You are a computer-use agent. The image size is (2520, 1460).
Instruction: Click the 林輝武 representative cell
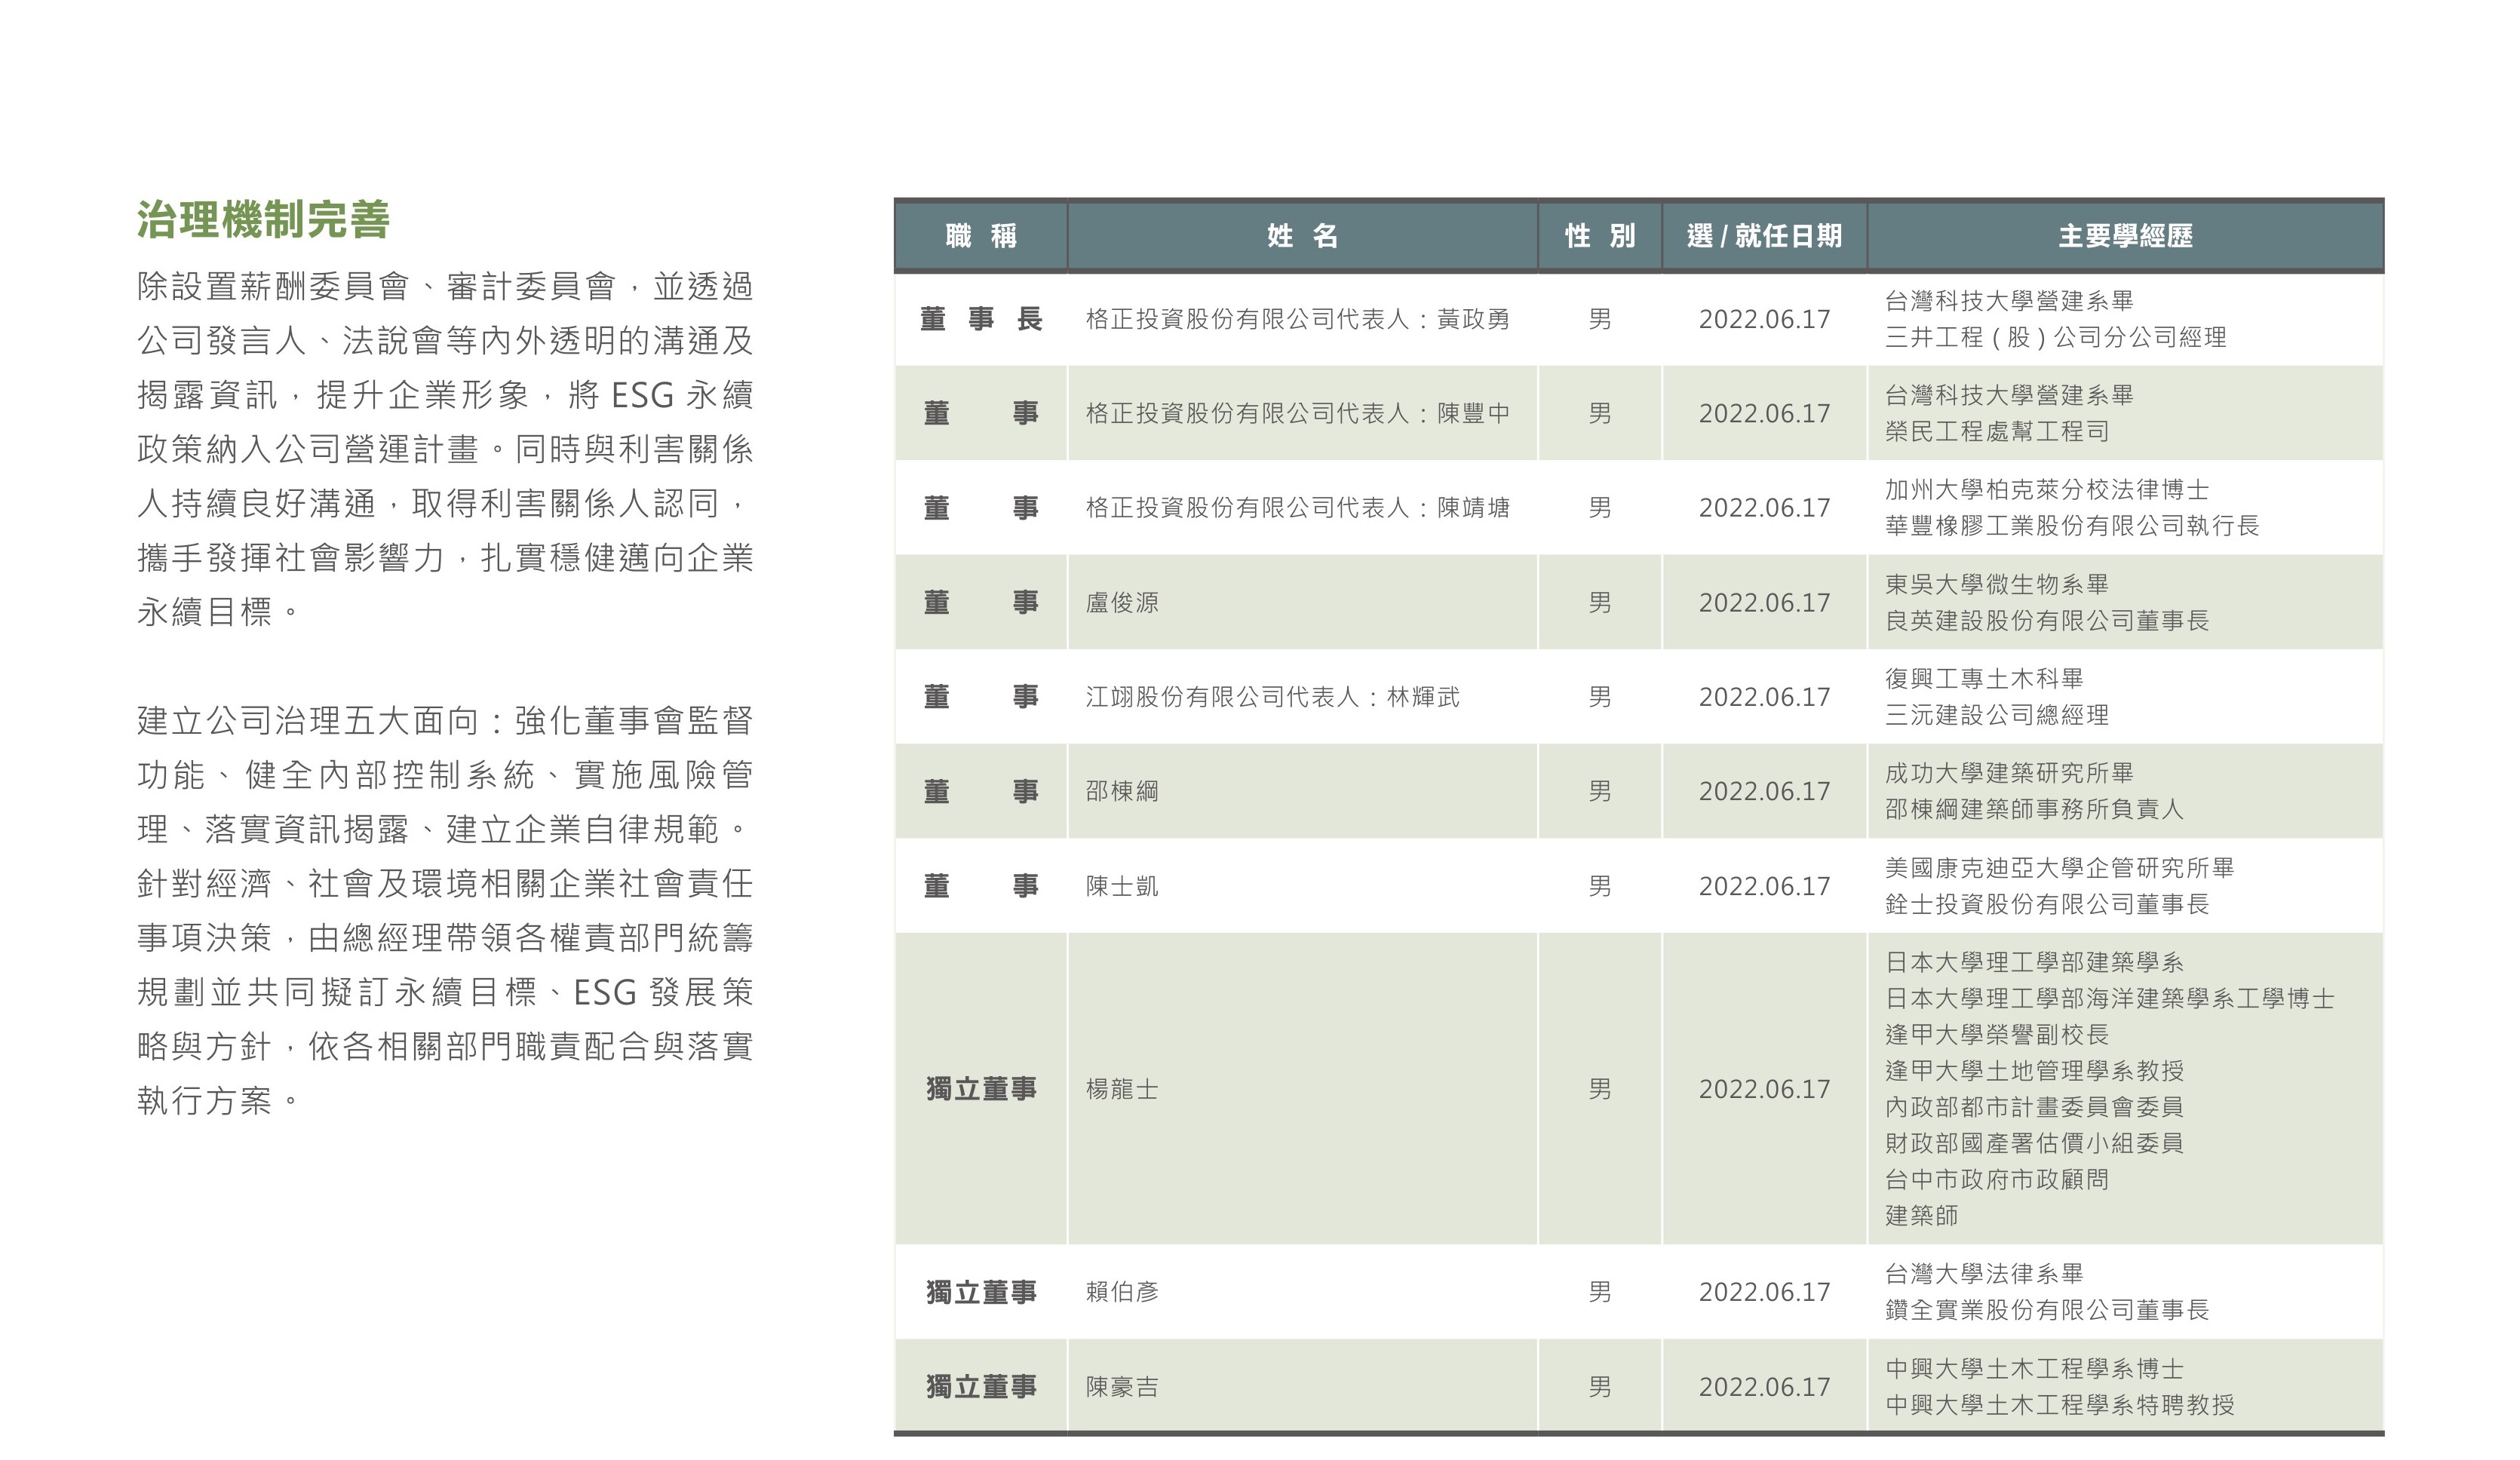click(1423, 697)
